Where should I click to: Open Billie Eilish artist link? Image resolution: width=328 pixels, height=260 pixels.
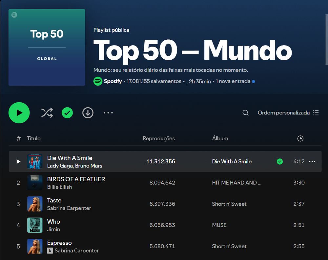(59, 187)
